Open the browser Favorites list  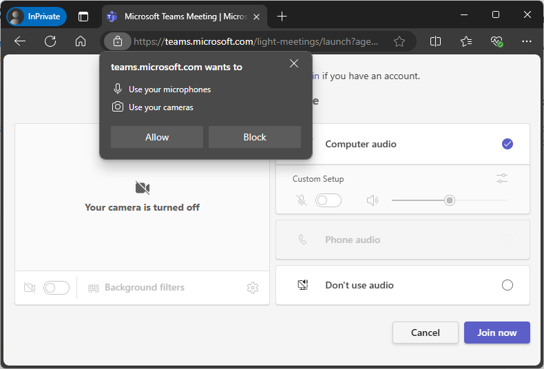466,41
